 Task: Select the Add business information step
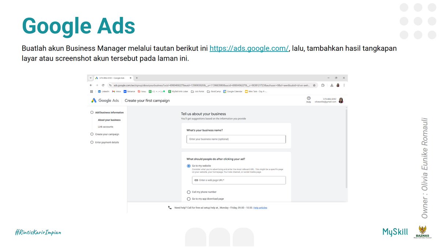coord(107,113)
